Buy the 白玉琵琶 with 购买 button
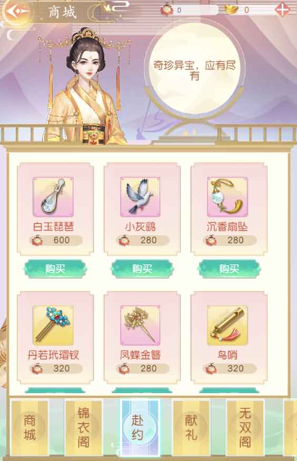Viewport: 297px width, 461px height. coord(55,269)
